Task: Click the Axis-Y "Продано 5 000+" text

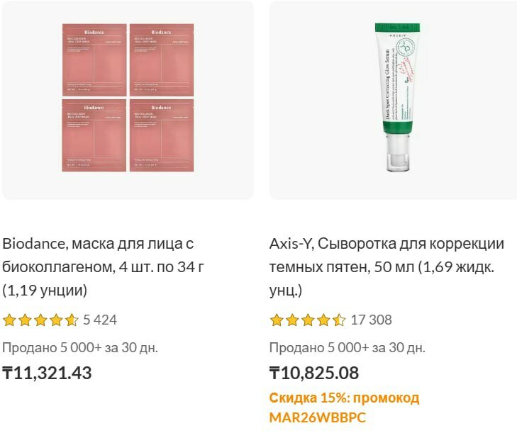Action: tap(348, 347)
